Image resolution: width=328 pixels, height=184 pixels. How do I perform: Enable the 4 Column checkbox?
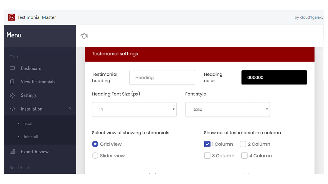pos(244,156)
